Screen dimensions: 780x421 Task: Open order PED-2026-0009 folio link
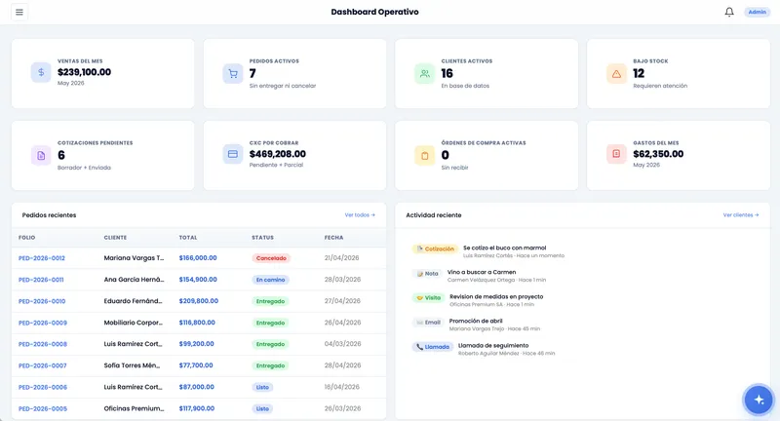click(x=43, y=323)
